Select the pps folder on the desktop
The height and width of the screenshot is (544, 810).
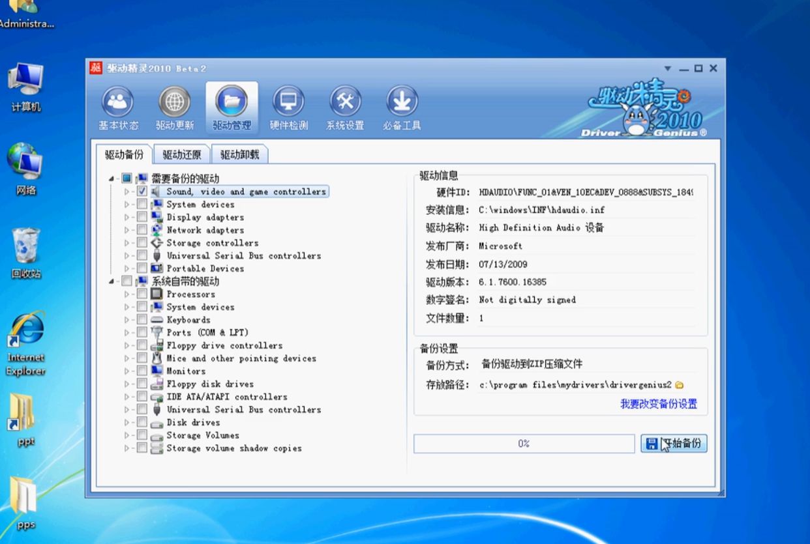24,496
